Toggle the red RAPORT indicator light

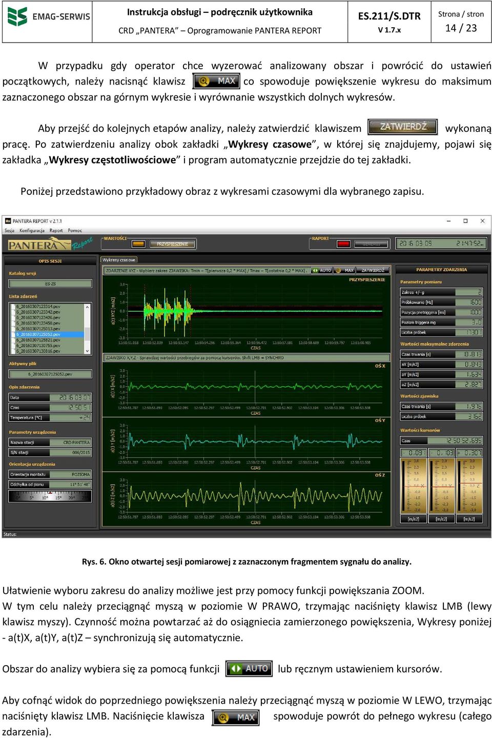click(343, 244)
